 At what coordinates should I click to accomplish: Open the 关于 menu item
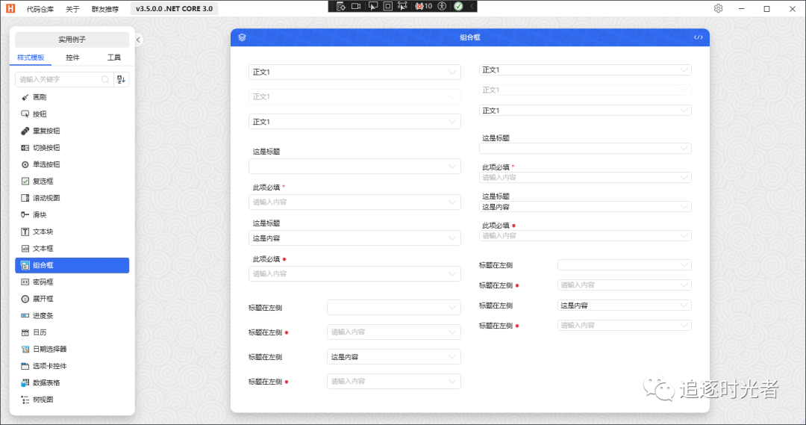[72, 9]
